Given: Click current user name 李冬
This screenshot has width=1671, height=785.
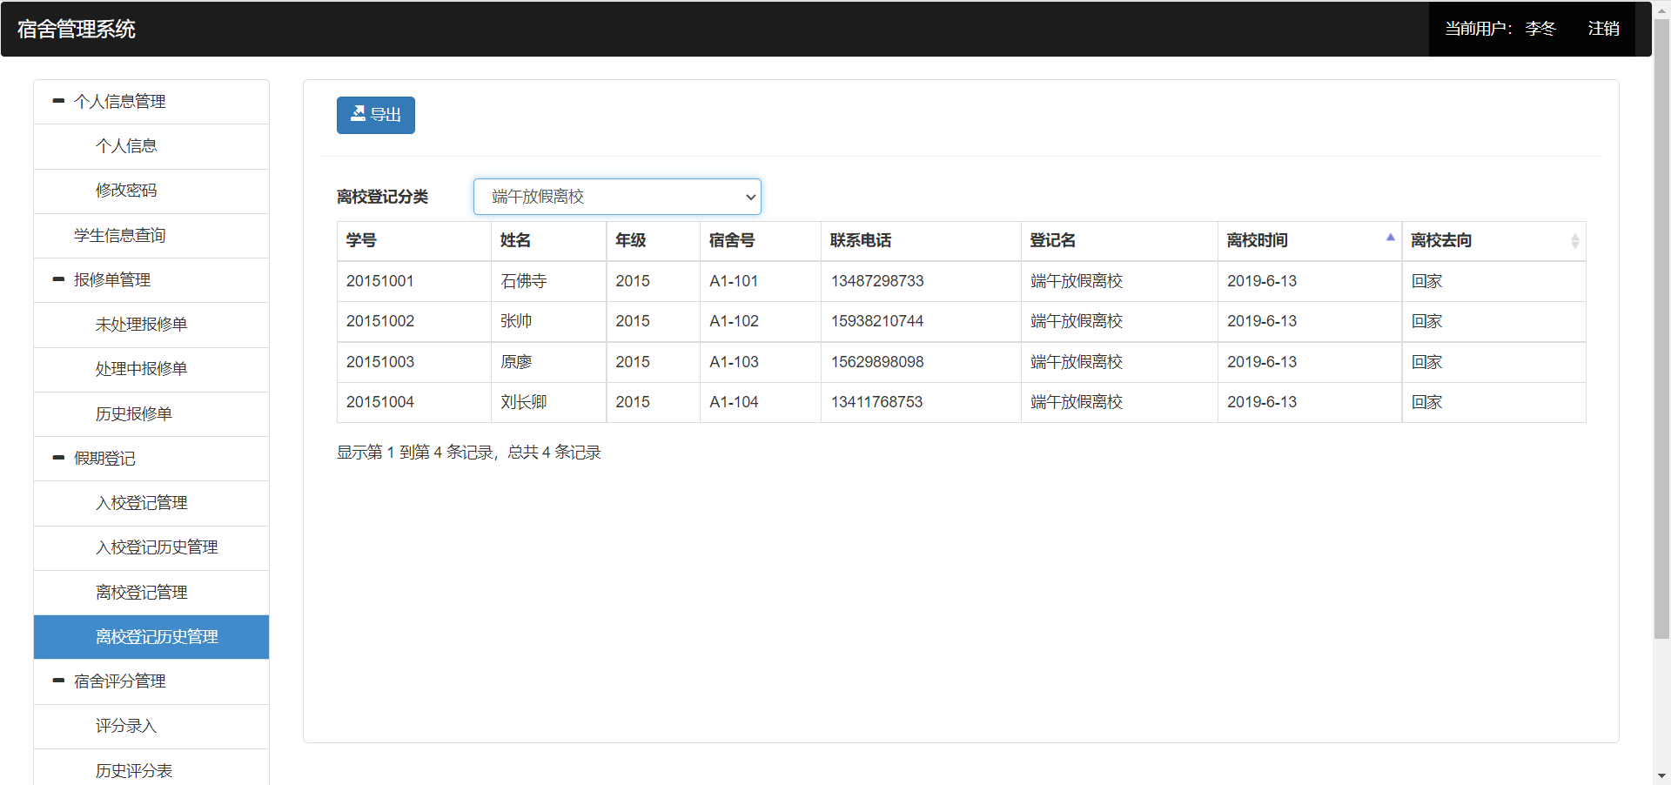Looking at the screenshot, I should pos(1540,29).
